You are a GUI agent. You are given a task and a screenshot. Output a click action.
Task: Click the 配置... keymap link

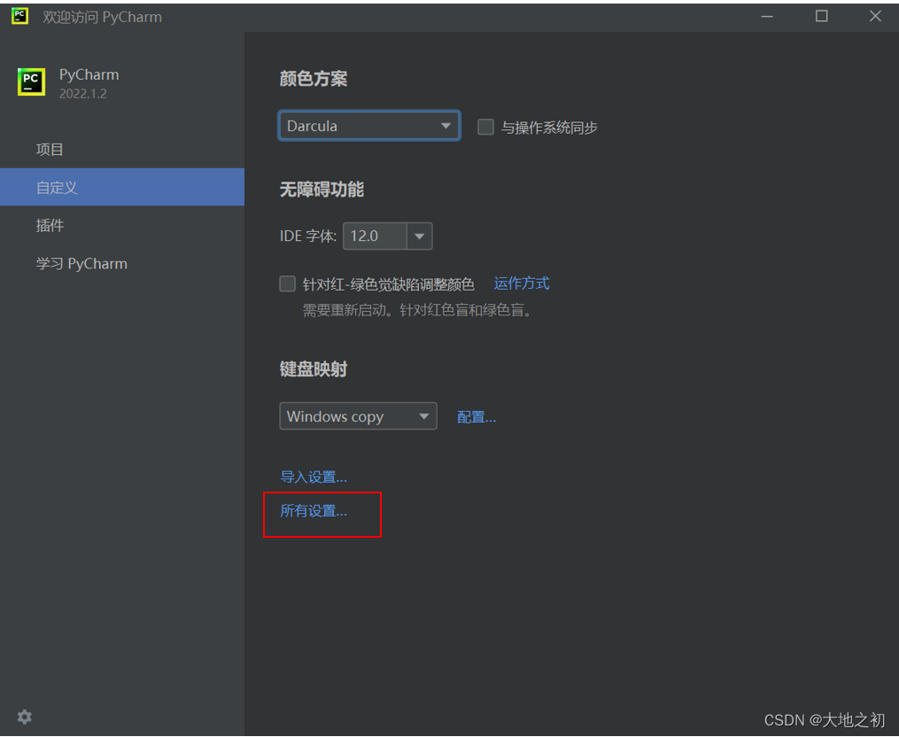477,417
